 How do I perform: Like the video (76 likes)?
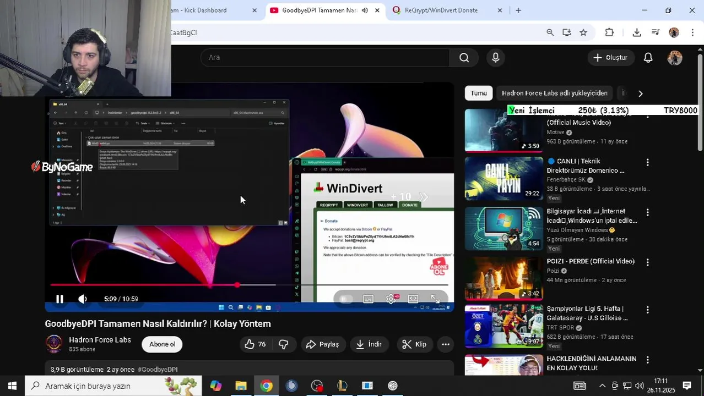click(x=256, y=344)
